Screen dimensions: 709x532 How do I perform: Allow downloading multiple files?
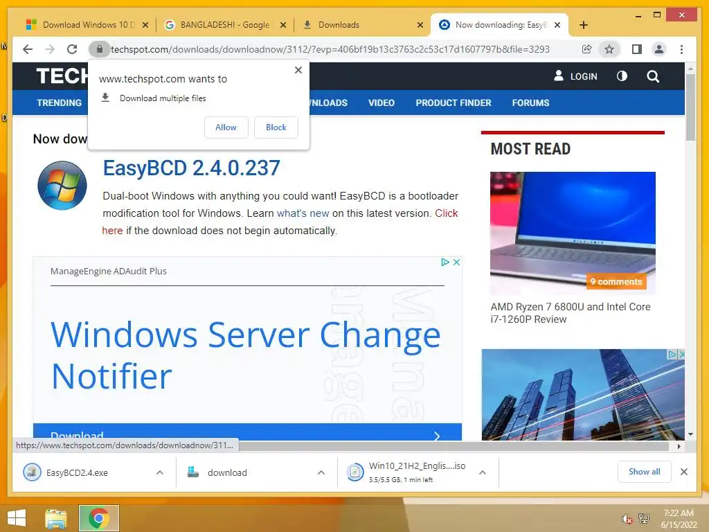click(226, 127)
